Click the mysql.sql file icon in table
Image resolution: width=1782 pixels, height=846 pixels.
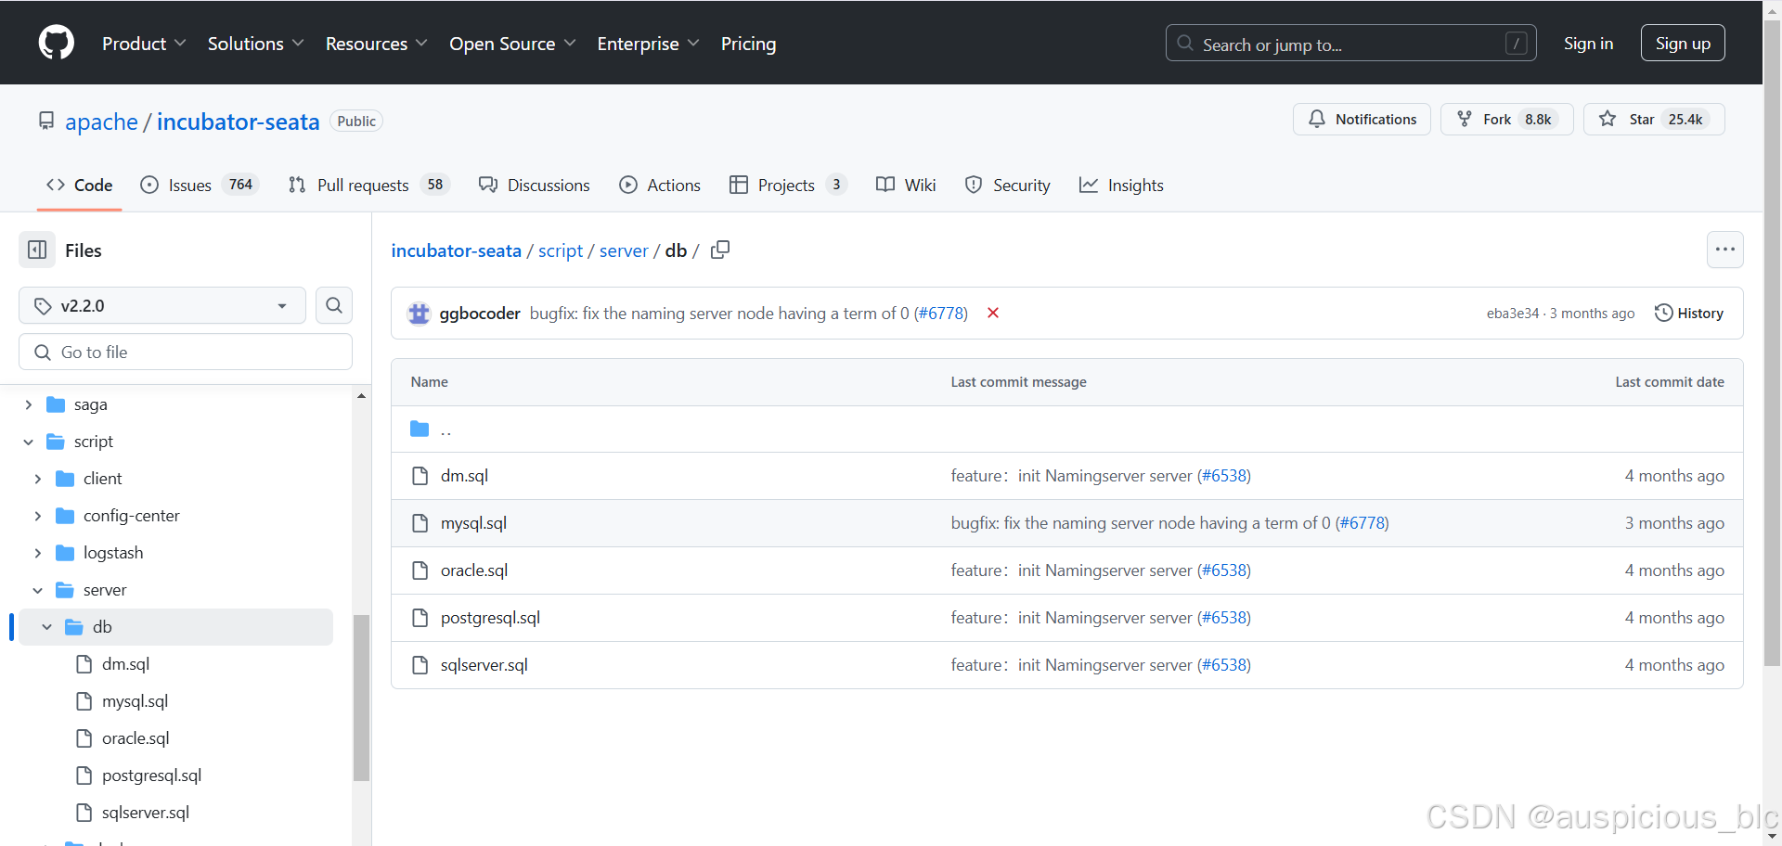tap(420, 523)
